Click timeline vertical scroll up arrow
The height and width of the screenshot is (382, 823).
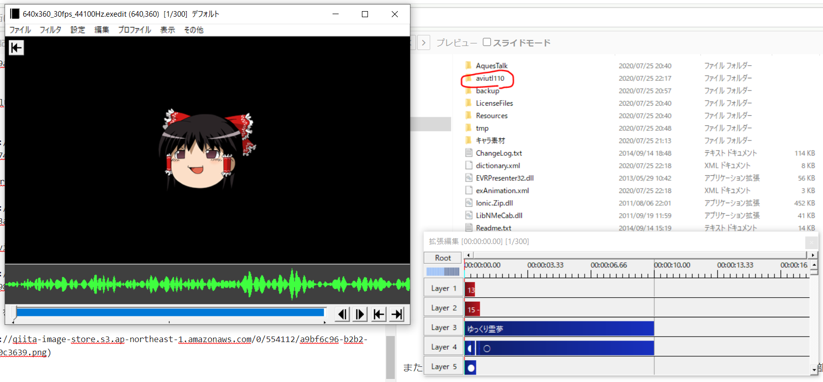tap(814, 265)
